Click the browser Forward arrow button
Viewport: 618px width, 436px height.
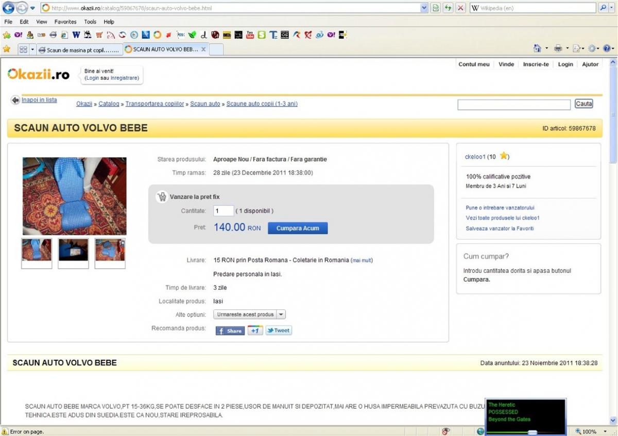(x=21, y=8)
